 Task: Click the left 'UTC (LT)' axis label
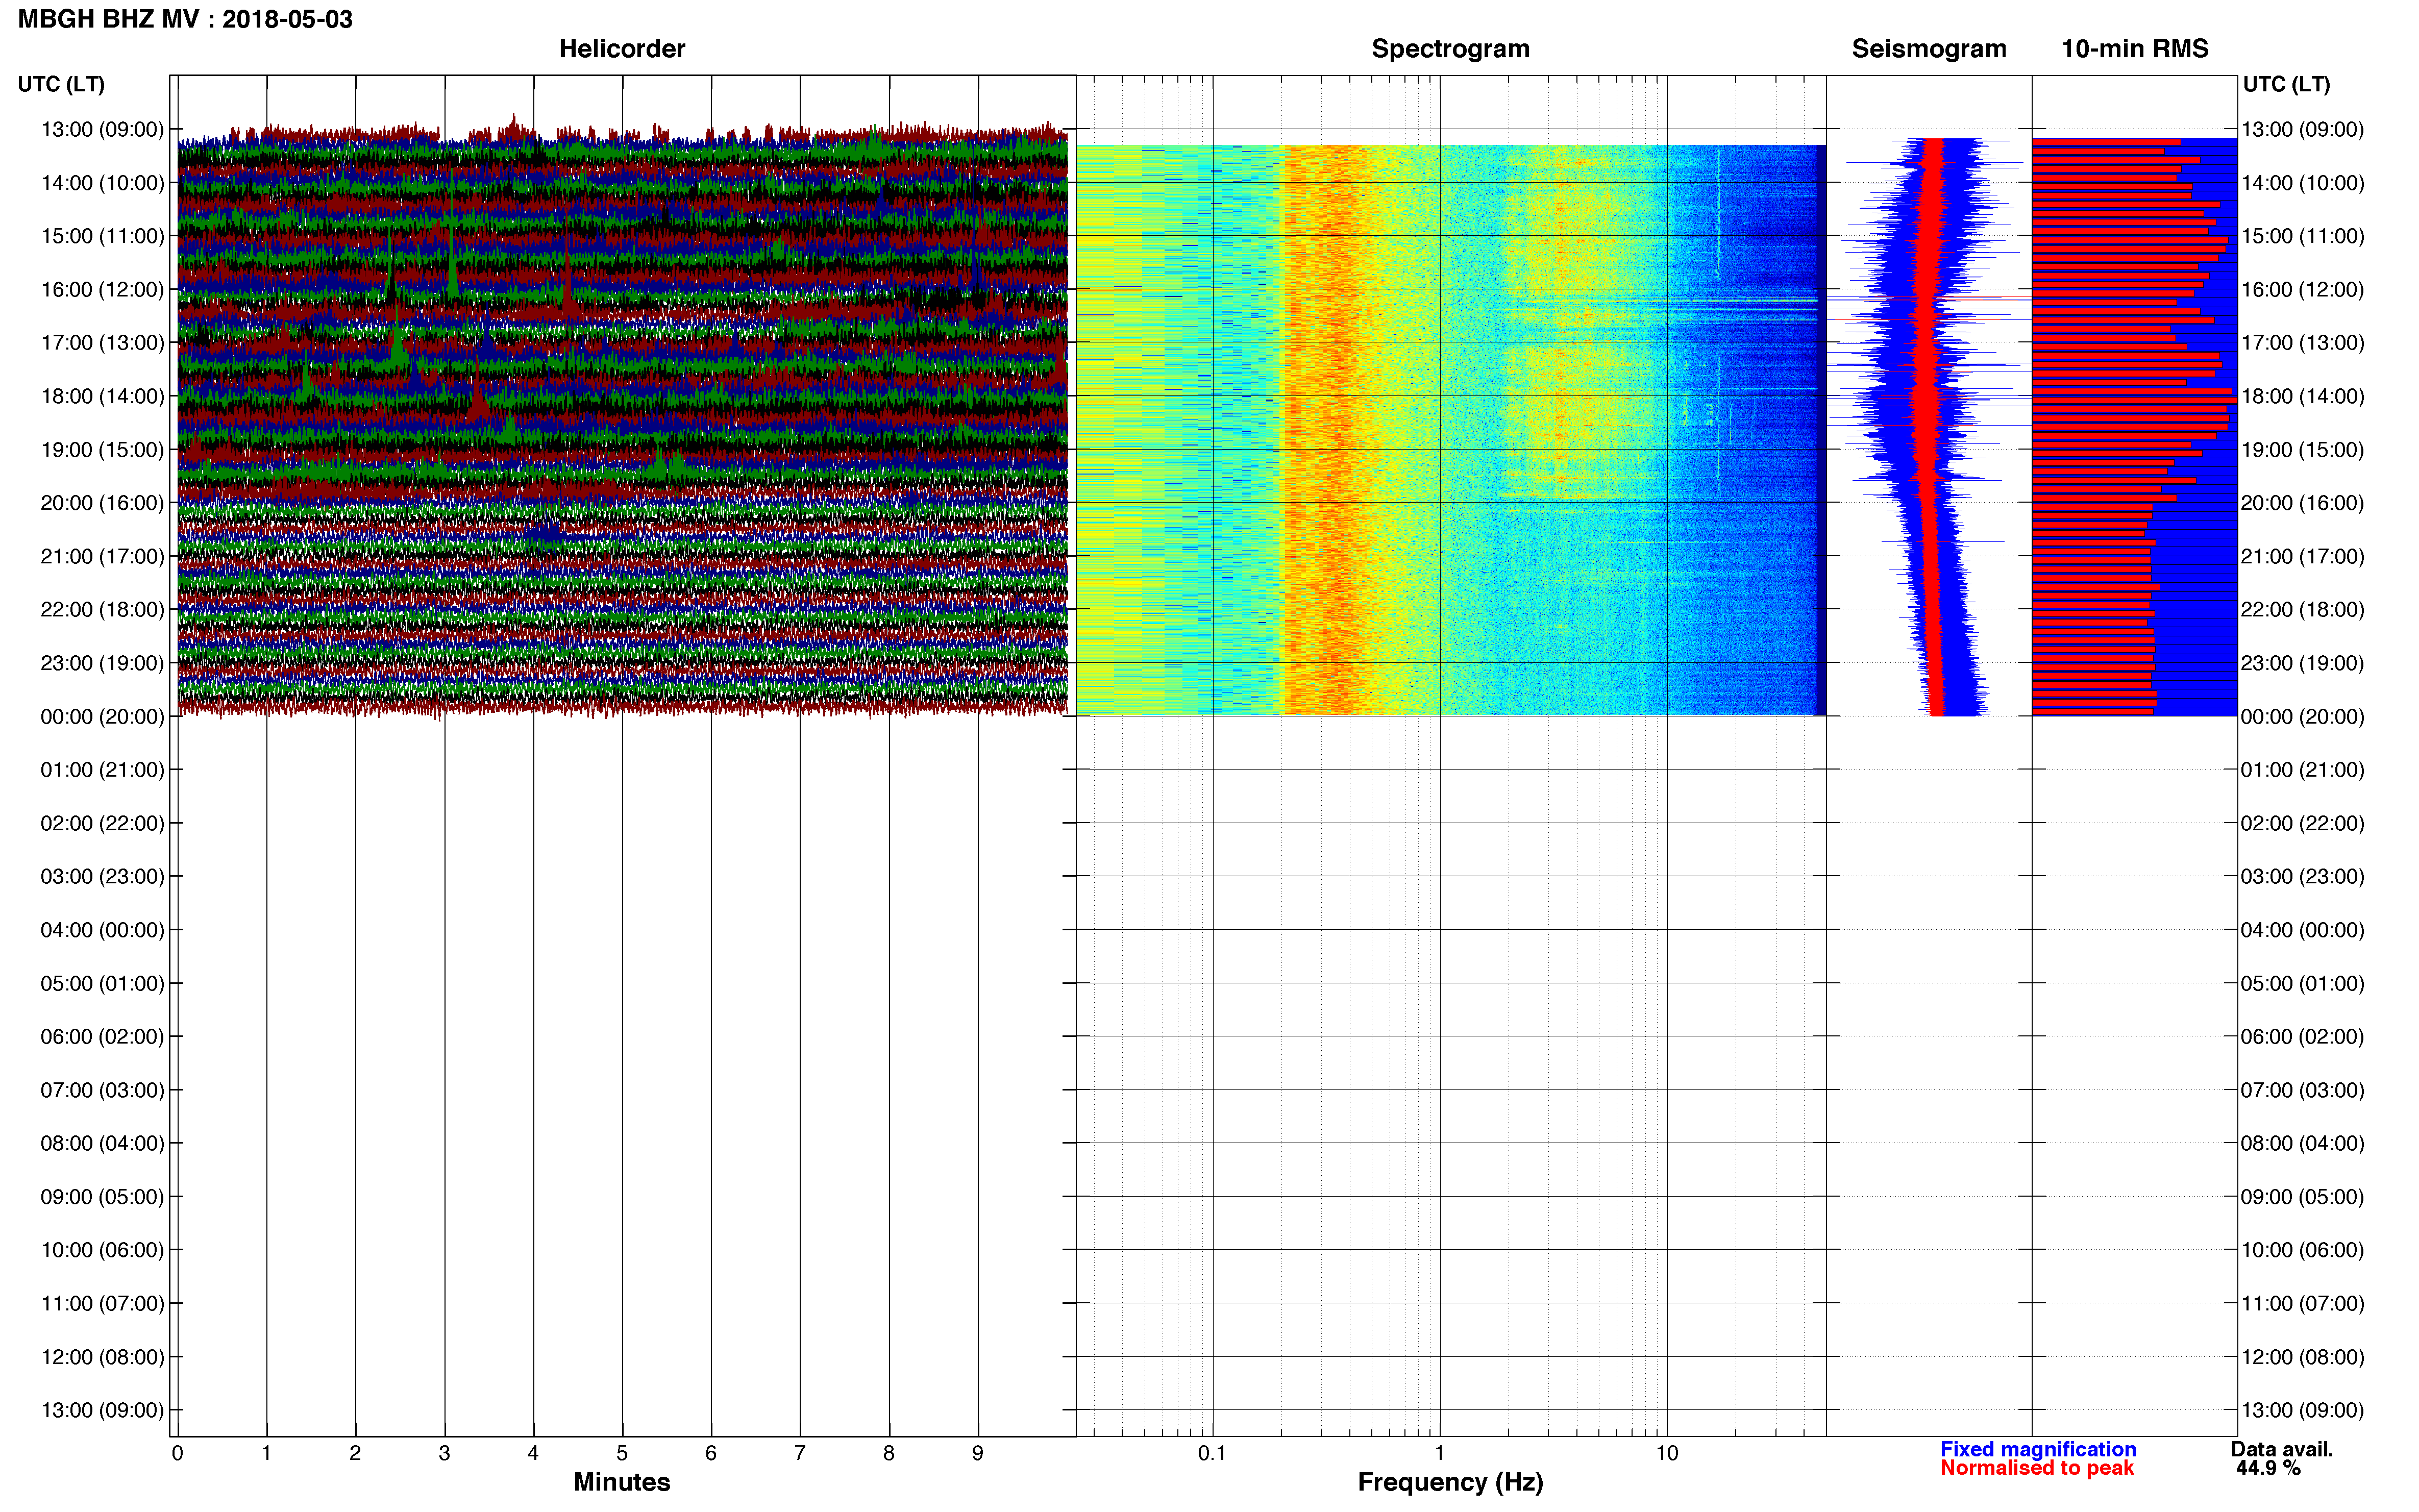point(61,84)
